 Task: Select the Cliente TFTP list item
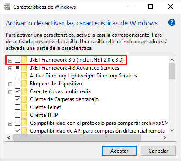[x=44, y=115]
